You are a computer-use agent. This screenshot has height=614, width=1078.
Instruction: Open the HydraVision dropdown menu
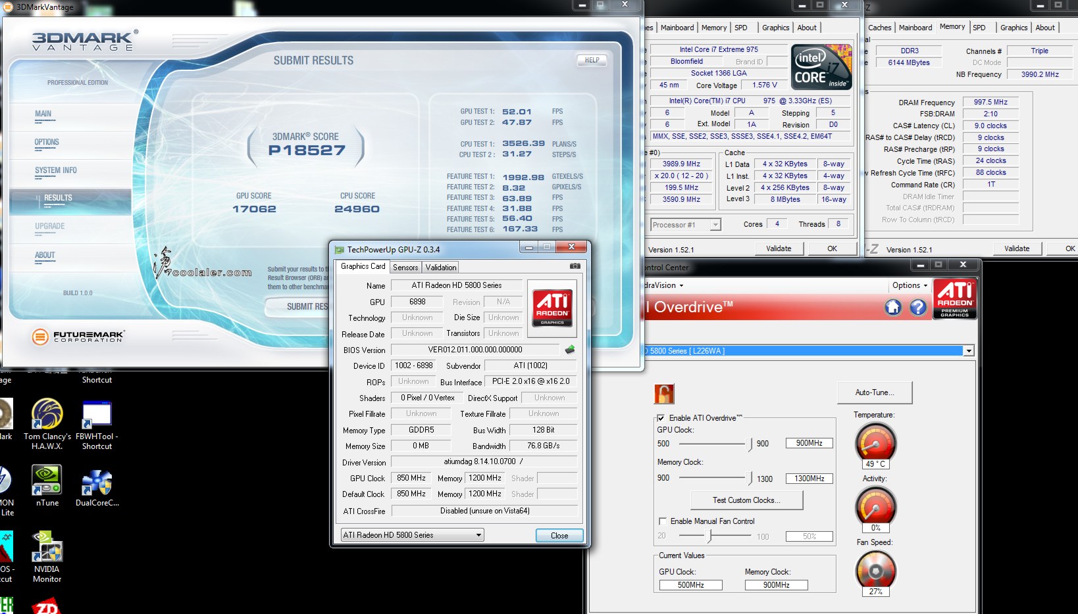663,285
